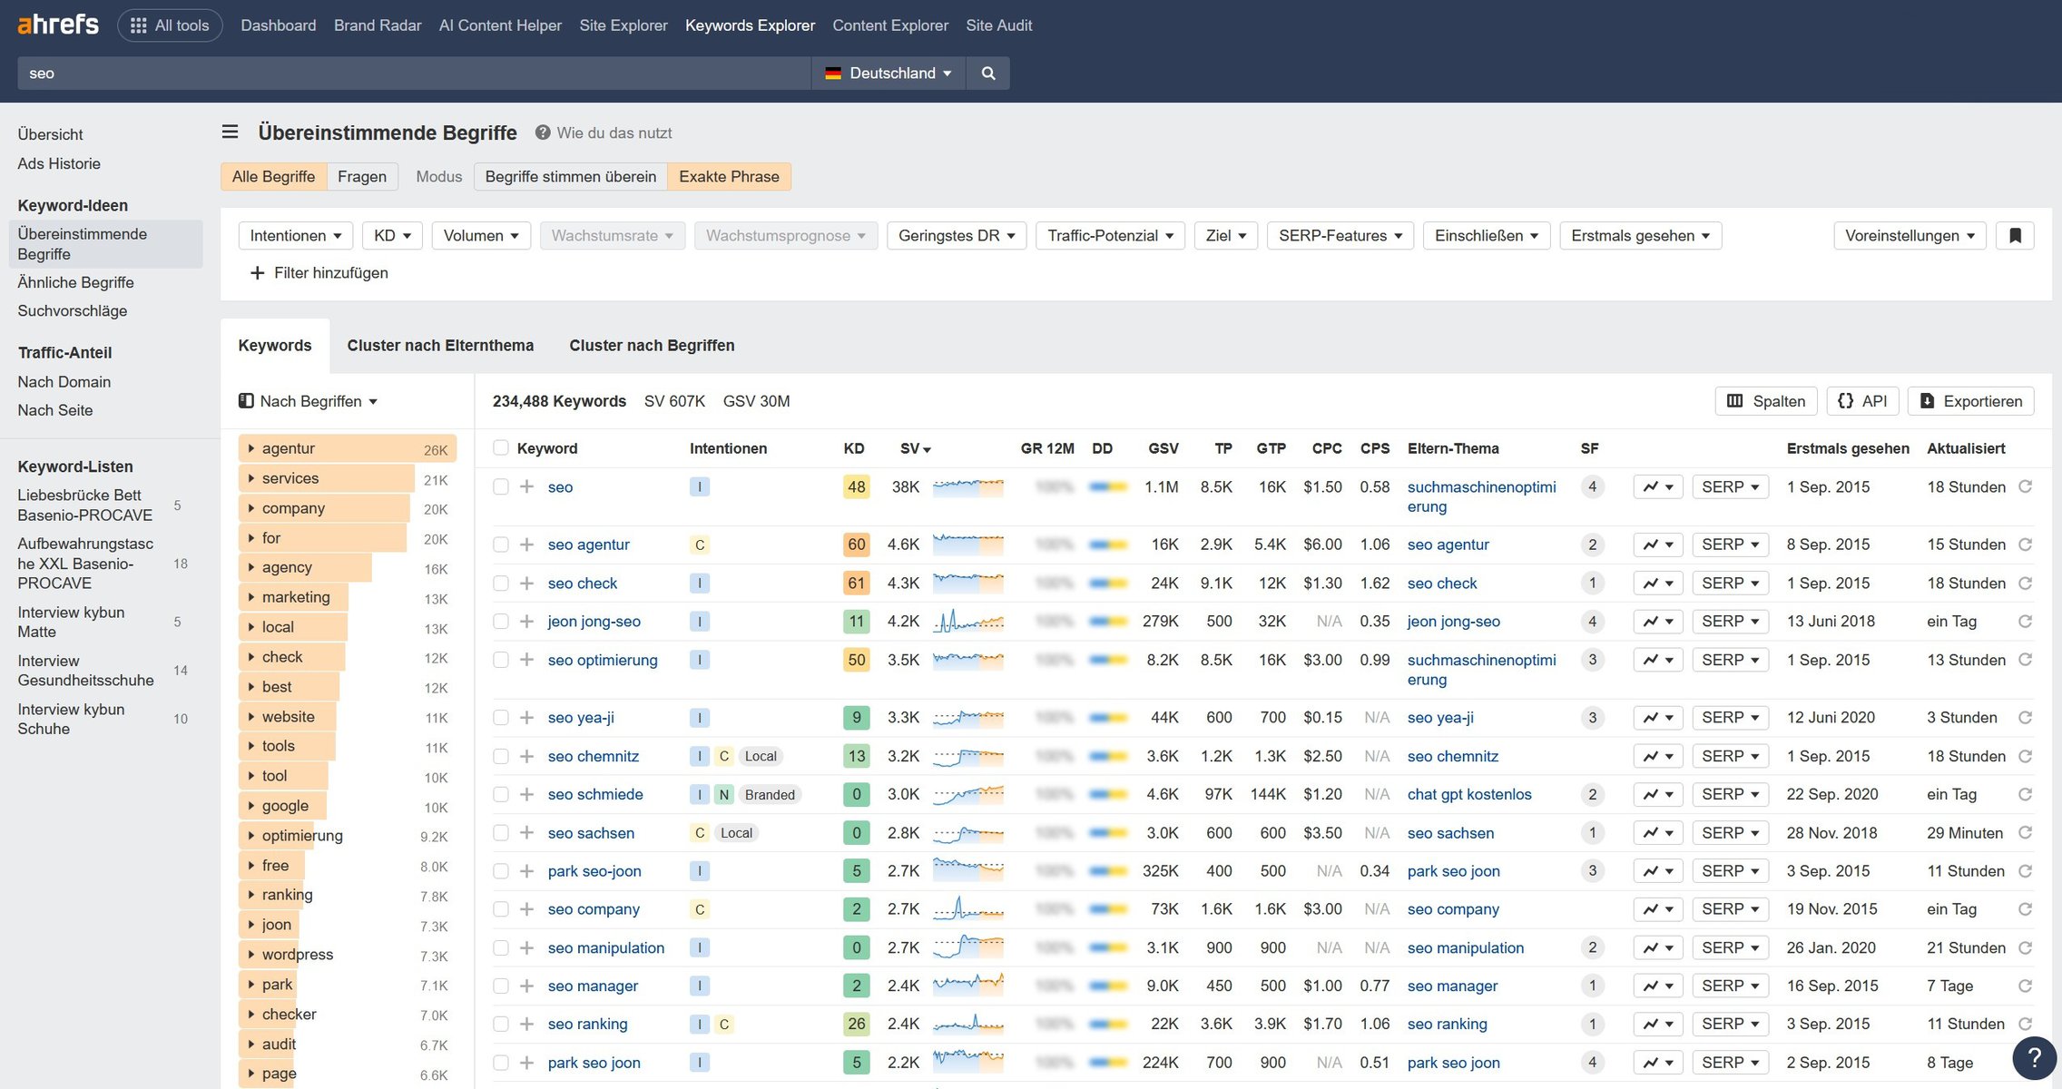This screenshot has height=1089, width=2062.
Task: Sort table by SV column header
Action: (915, 448)
